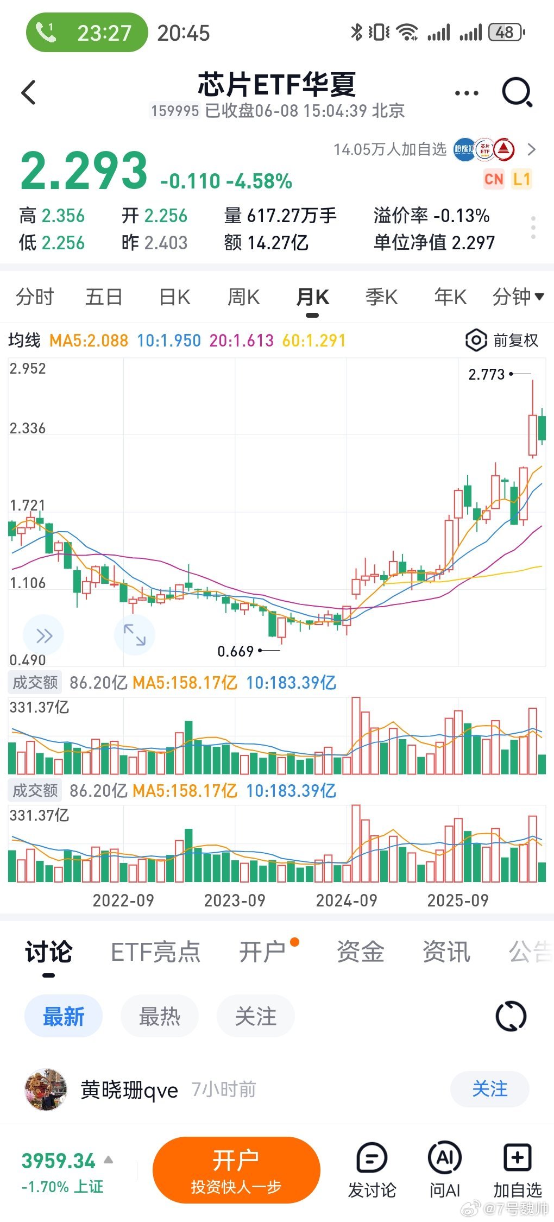Tap the current price 2.293
Image resolution: width=554 pixels, height=1222 pixels.
[84, 171]
